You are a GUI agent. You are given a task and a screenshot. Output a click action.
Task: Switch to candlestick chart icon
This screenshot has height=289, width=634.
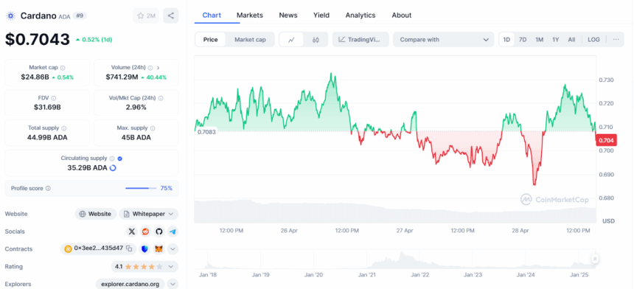316,40
